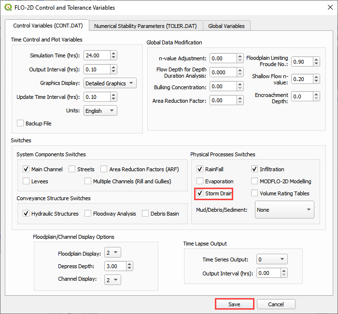Save the control variable settings
Viewport: 338px width, 314px height.
click(x=234, y=304)
